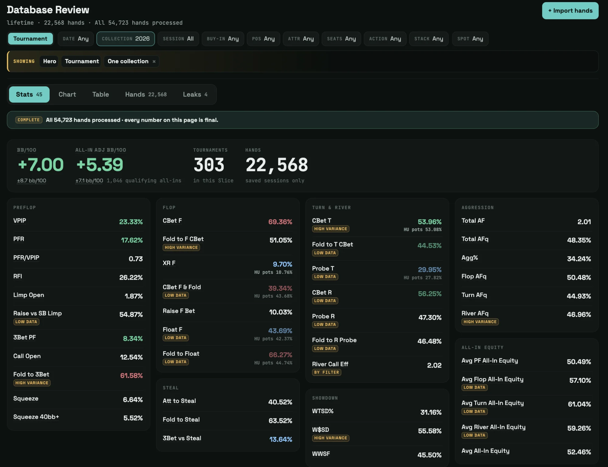
Task: Select Avg PF All-In Equity label
Action: [x=489, y=361]
